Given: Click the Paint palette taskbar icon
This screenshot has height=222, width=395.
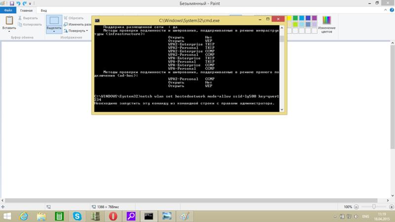Looking at the screenshot, I should tap(185, 216).
